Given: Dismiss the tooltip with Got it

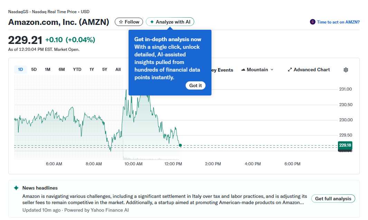Looking at the screenshot, I should [x=195, y=85].
